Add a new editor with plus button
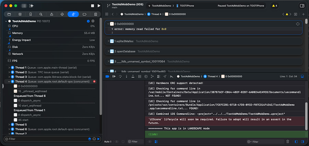This screenshot has height=146, width=309. point(304,14)
